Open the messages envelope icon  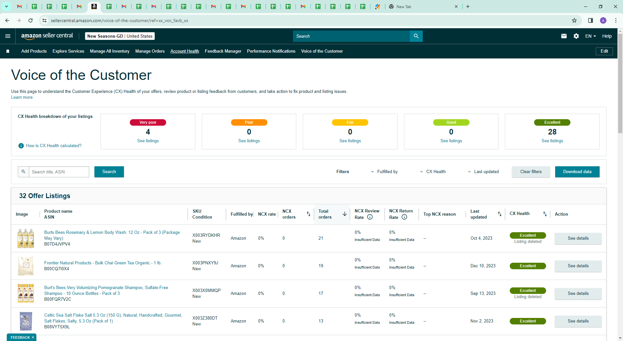tap(564, 36)
